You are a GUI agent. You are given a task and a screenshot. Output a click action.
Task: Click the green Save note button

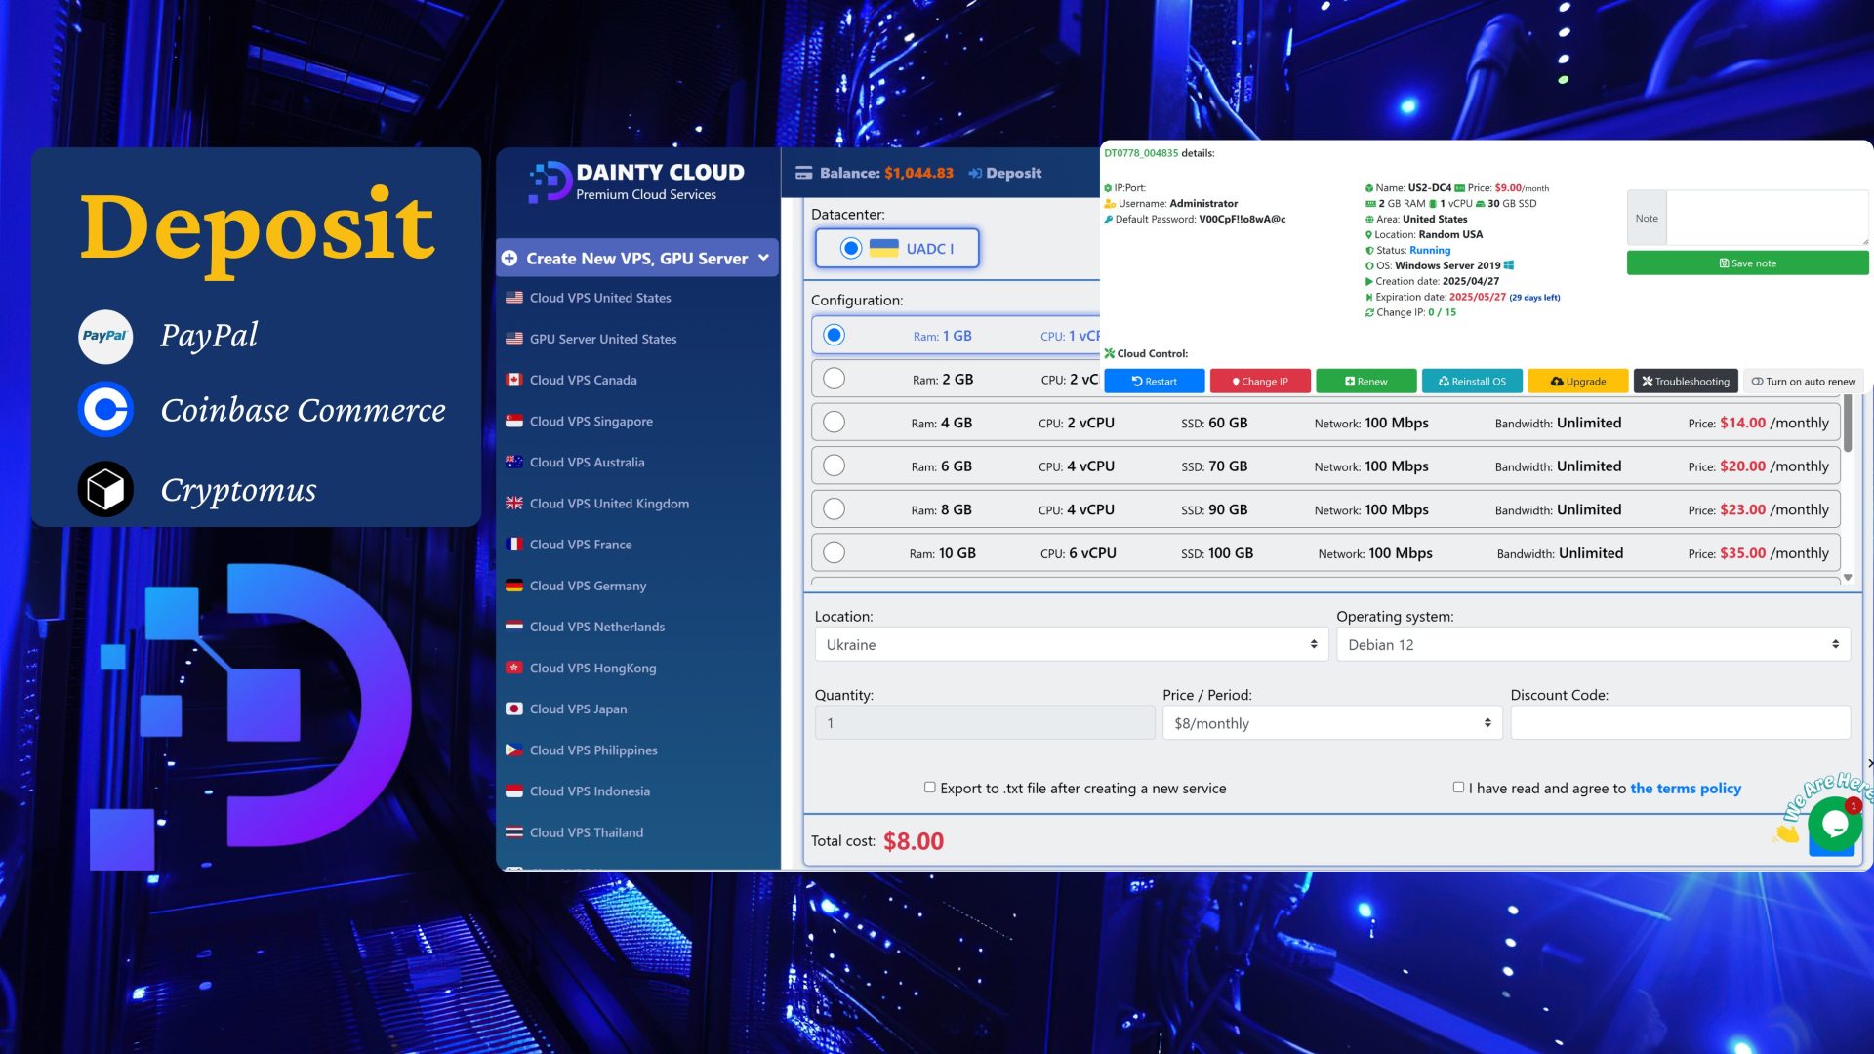[x=1747, y=263]
